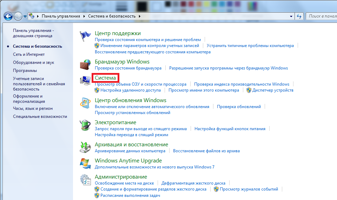Screen dimensions: 337x200
Task: Open Проверка состояния компьютера и решение проблем
Action: coord(148,40)
